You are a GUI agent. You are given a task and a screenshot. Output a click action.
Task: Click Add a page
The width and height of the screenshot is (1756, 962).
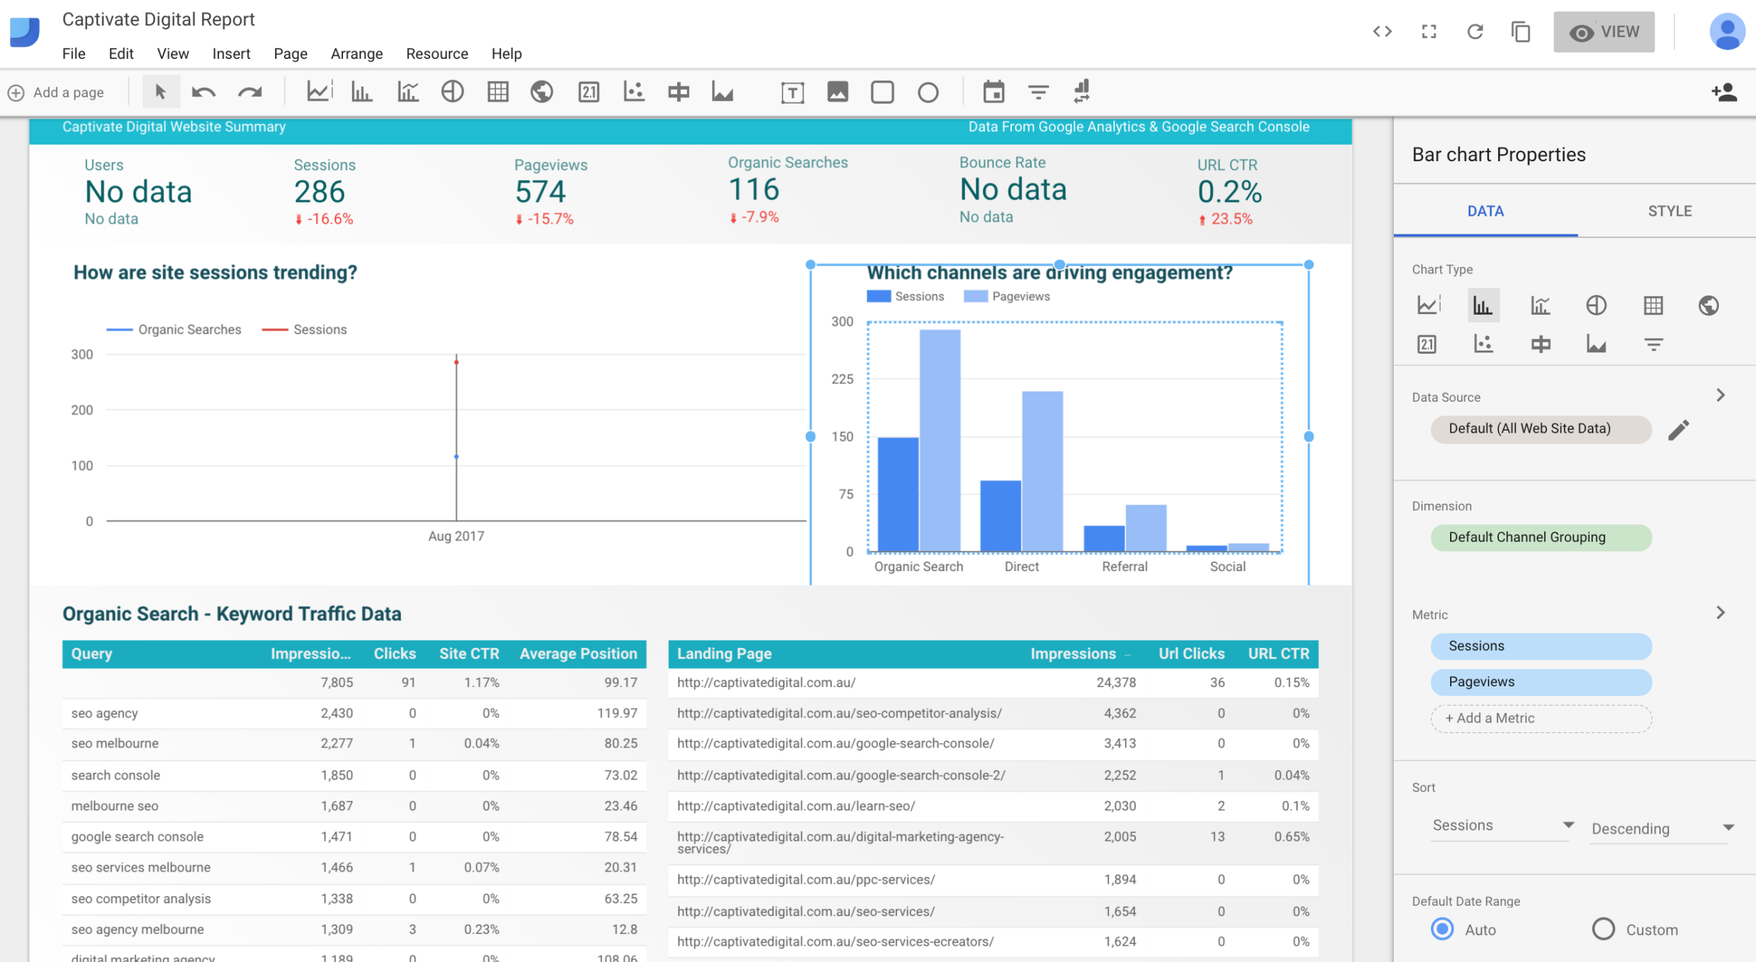click(x=56, y=92)
